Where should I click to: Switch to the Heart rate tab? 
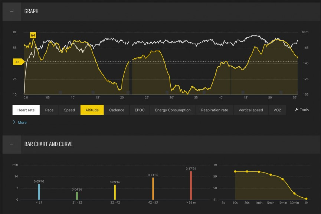coord(26,110)
